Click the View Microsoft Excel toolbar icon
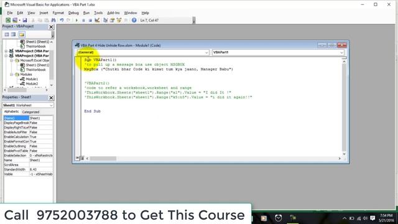 click(8, 20)
